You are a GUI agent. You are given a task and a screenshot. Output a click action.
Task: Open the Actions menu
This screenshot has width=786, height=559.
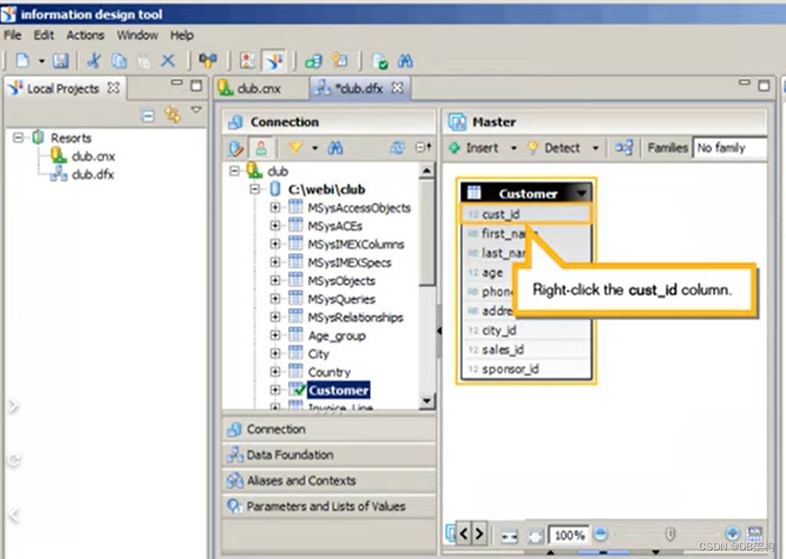coord(85,34)
